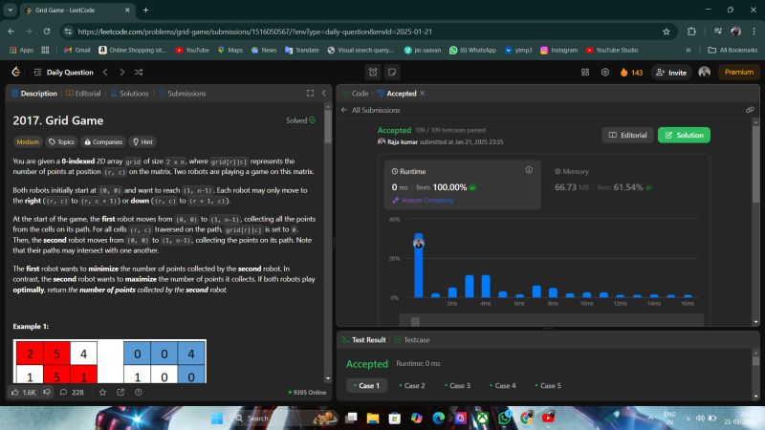
Task: Select Case 4
Action: [x=503, y=386]
